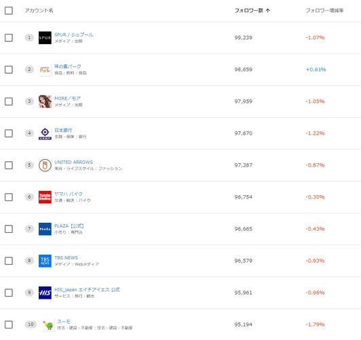The height and width of the screenshot is (340, 361).
Task: Click the SUUMO green mascot icon
Action: pos(48,325)
